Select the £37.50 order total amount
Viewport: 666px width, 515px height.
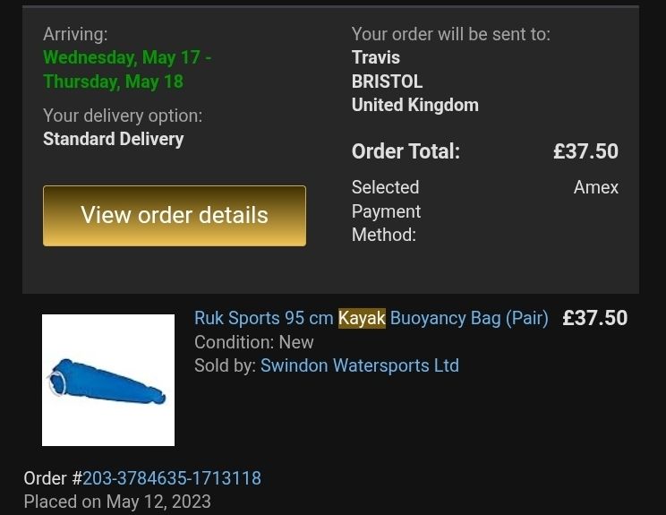(x=585, y=151)
